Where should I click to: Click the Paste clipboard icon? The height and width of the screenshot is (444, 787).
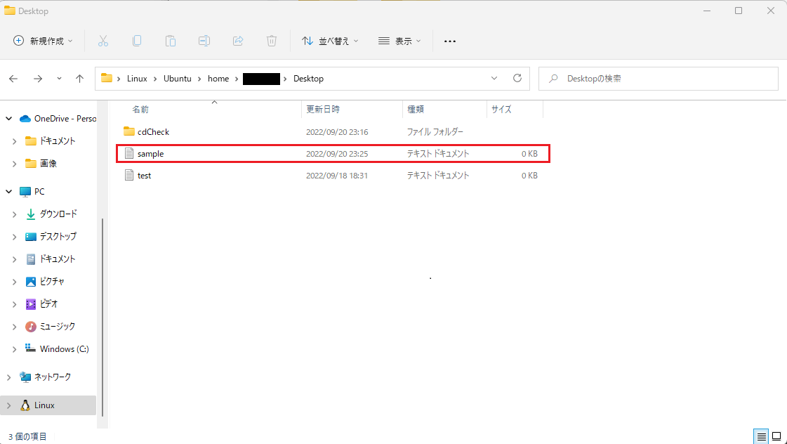pos(171,41)
